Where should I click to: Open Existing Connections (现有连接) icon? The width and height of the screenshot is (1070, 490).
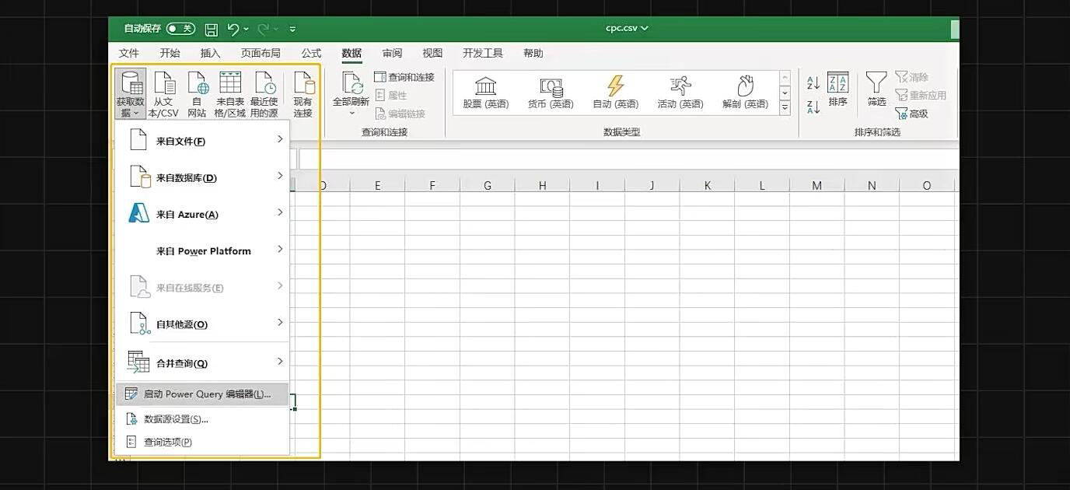point(302,93)
